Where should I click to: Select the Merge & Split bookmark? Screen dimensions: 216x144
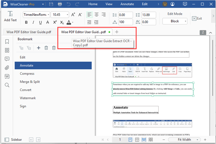point(53,82)
